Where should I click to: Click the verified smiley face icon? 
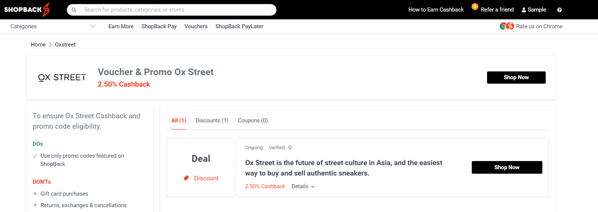[x=290, y=147]
